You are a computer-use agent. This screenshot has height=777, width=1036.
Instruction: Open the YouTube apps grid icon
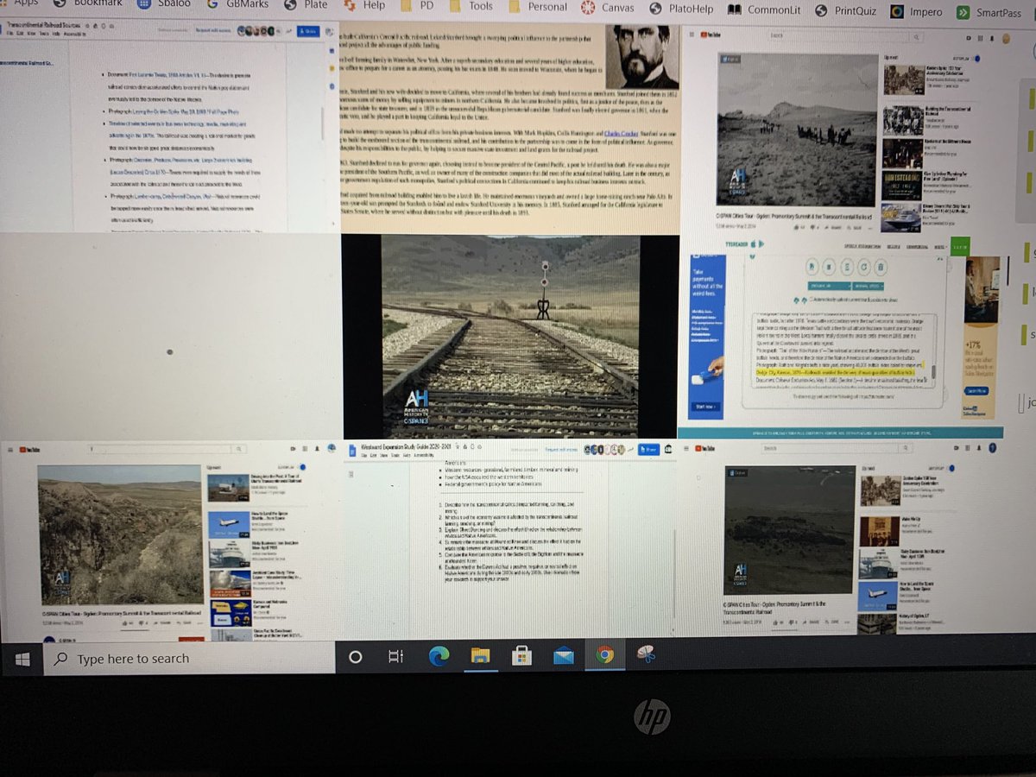980,36
